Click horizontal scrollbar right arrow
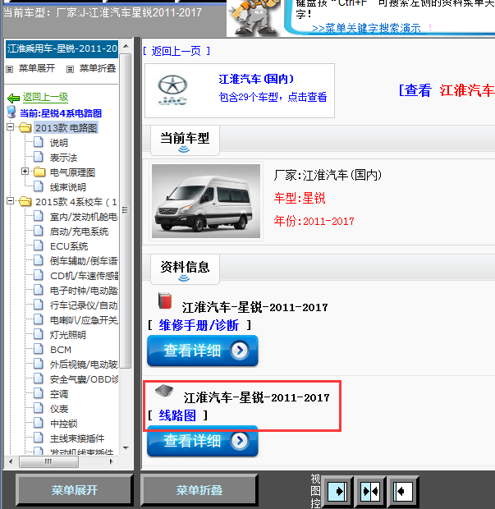Image resolution: width=495 pixels, height=509 pixels. tap(112, 461)
